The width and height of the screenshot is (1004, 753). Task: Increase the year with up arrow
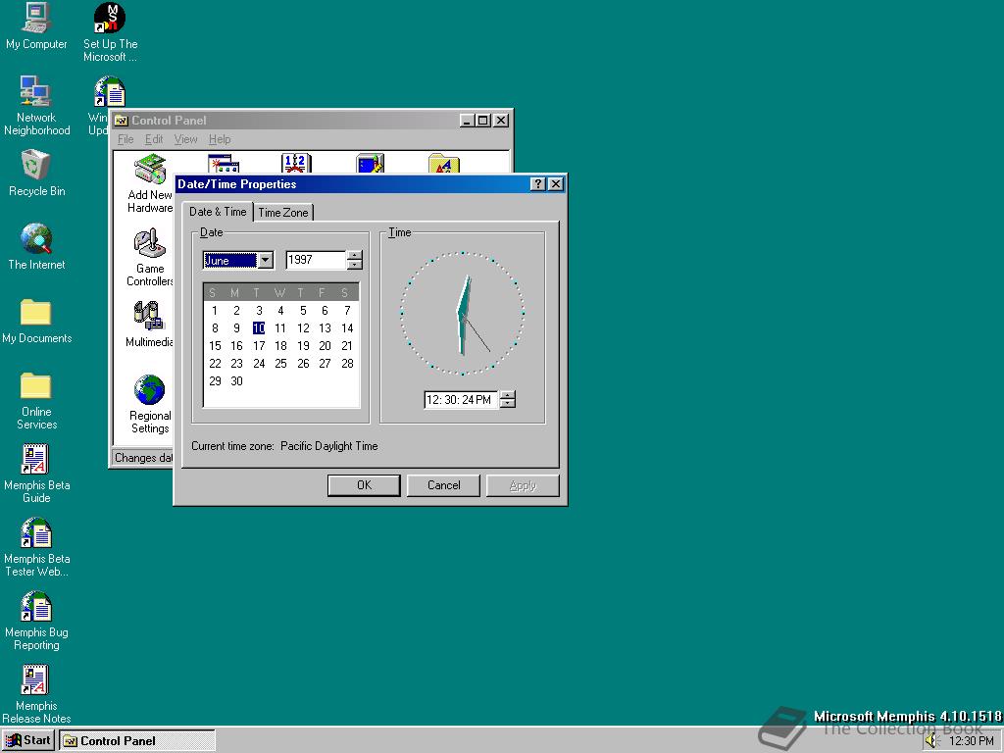click(x=355, y=256)
